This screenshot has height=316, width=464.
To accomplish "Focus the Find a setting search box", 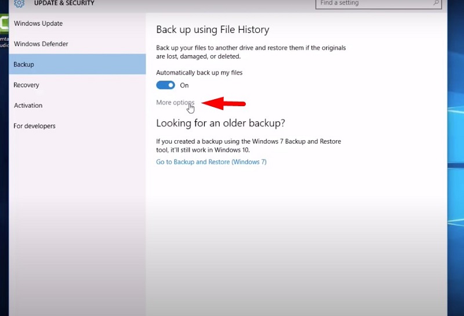I will click(x=374, y=3).
